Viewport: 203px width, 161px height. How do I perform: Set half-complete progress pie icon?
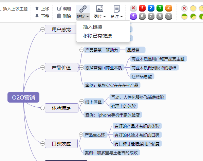pos(184,16)
